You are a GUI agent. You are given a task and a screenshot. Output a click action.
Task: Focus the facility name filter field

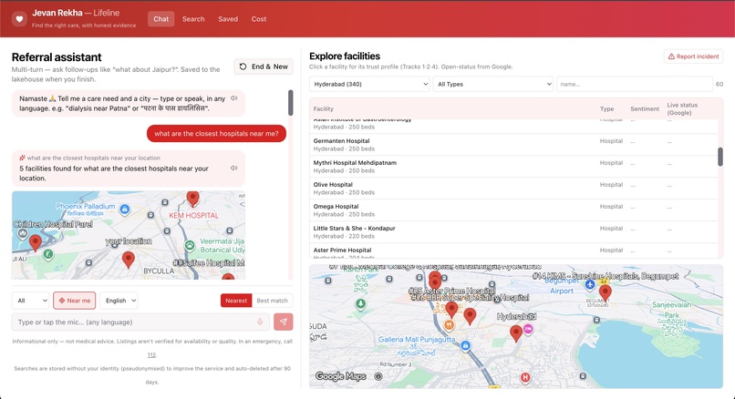coord(634,85)
